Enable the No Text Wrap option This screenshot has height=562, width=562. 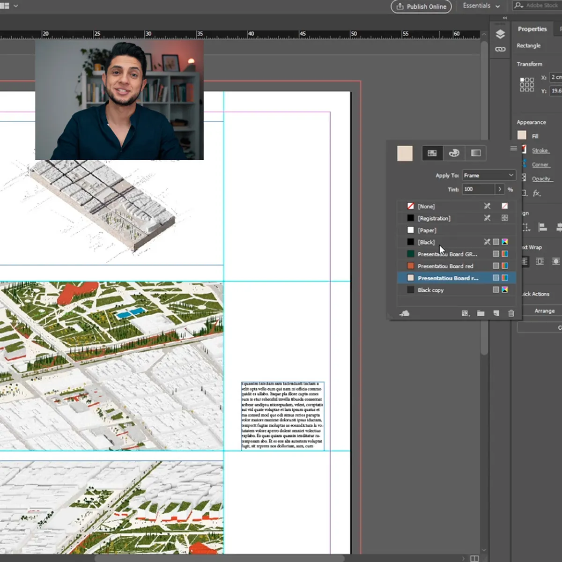tap(525, 261)
